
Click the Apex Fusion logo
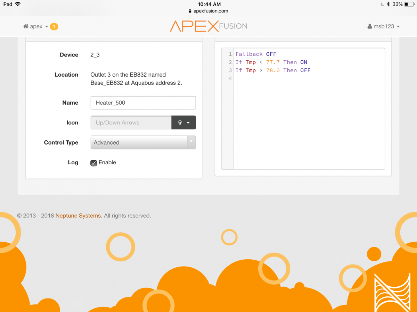(x=208, y=26)
